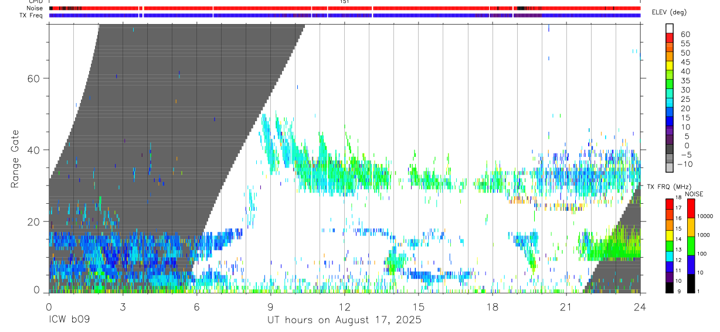Click the 11 value in TX FRQ legend
The height and width of the screenshot is (332, 720).
coord(678,271)
